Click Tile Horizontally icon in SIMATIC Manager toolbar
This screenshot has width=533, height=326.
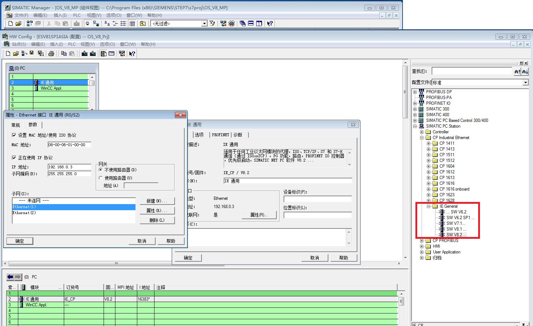click(x=251, y=24)
